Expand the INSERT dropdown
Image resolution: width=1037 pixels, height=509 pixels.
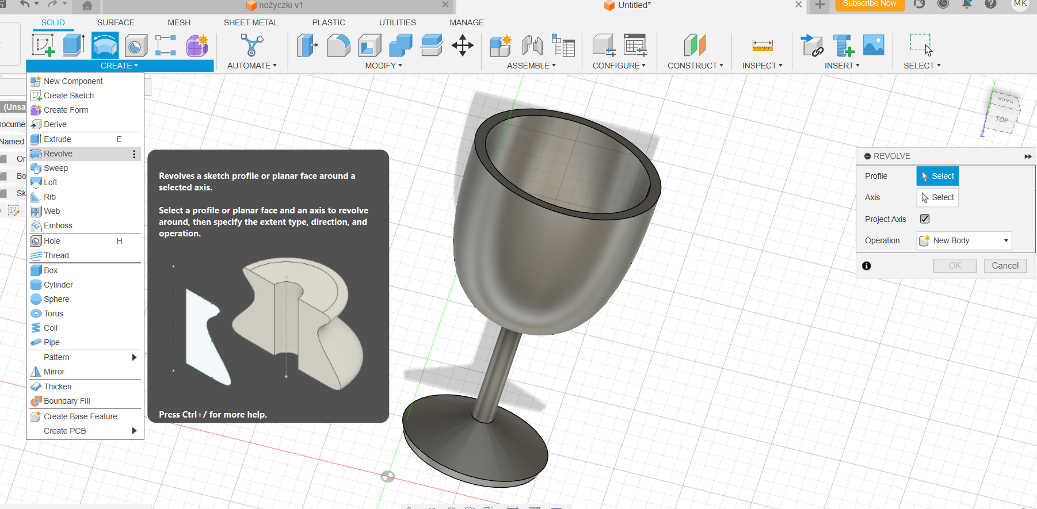[x=842, y=66]
